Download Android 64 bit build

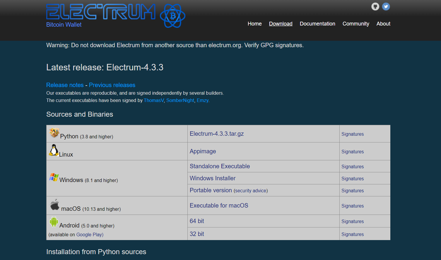pyautogui.click(x=197, y=221)
